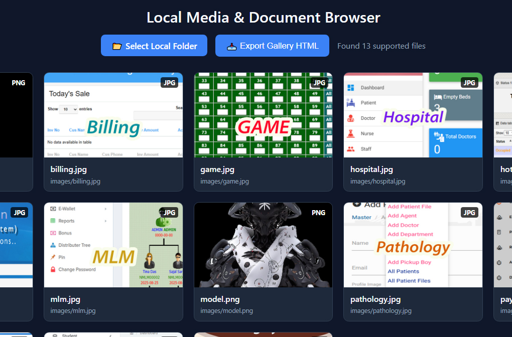This screenshot has width=512, height=337.
Task: View the hospital.jpg thumbnail
Action: (x=413, y=115)
